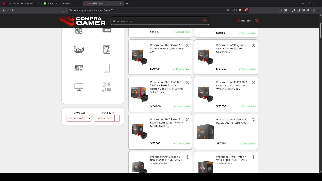Click the VOLVER ATRÁS button
The image size is (322, 181).
(76, 118)
